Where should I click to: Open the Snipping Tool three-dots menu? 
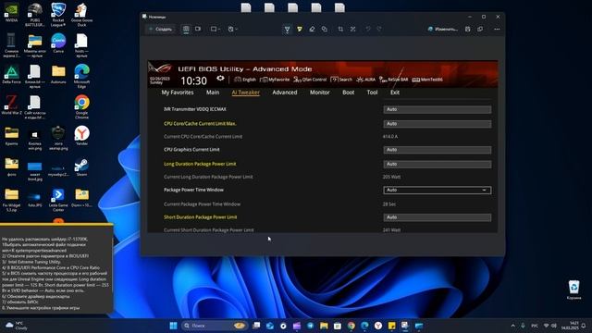[x=497, y=29]
